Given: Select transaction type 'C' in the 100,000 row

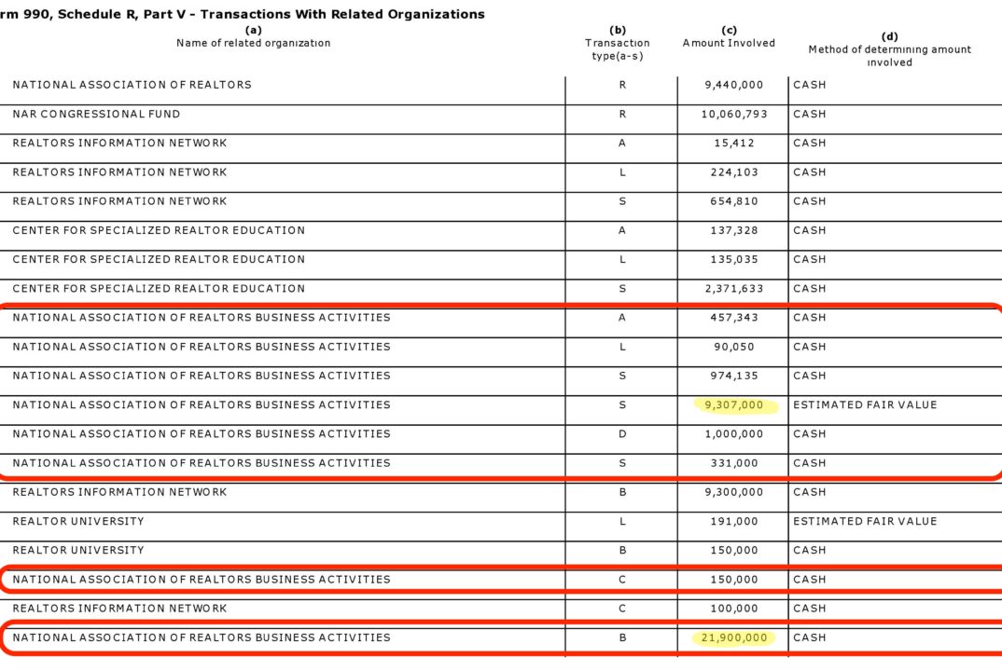Looking at the screenshot, I should (x=622, y=609).
